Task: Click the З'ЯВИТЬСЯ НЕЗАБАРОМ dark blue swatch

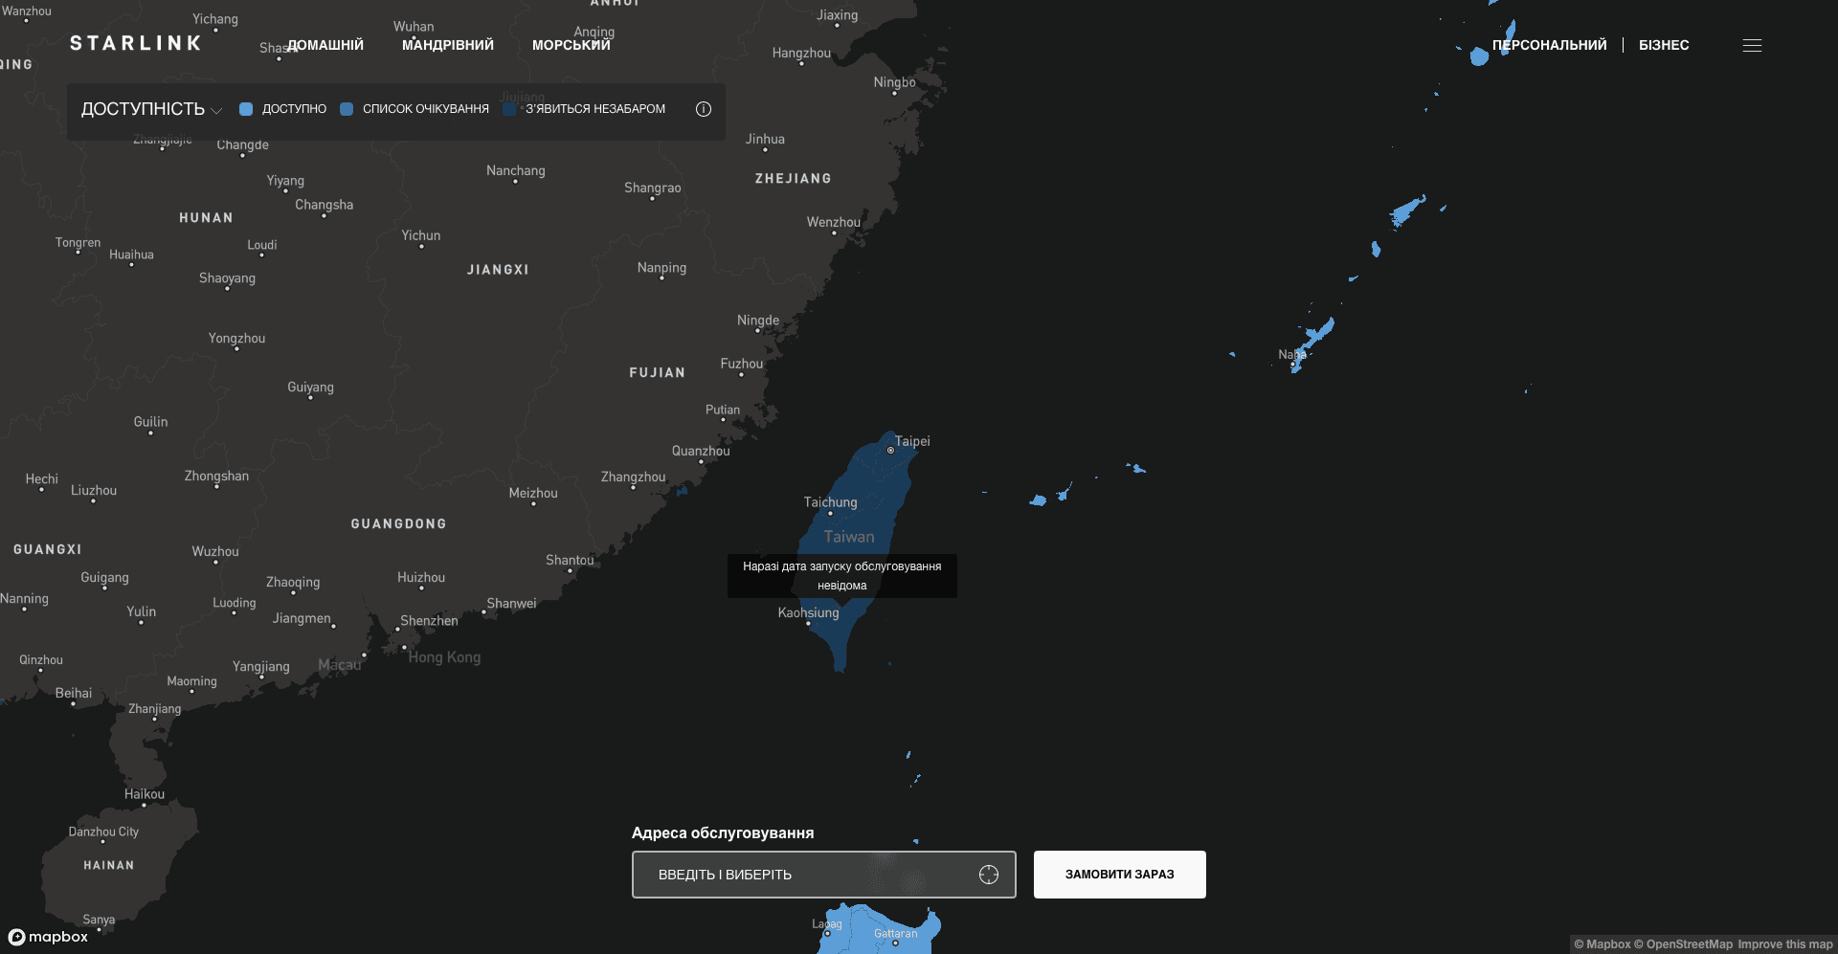Action: pyautogui.click(x=509, y=109)
